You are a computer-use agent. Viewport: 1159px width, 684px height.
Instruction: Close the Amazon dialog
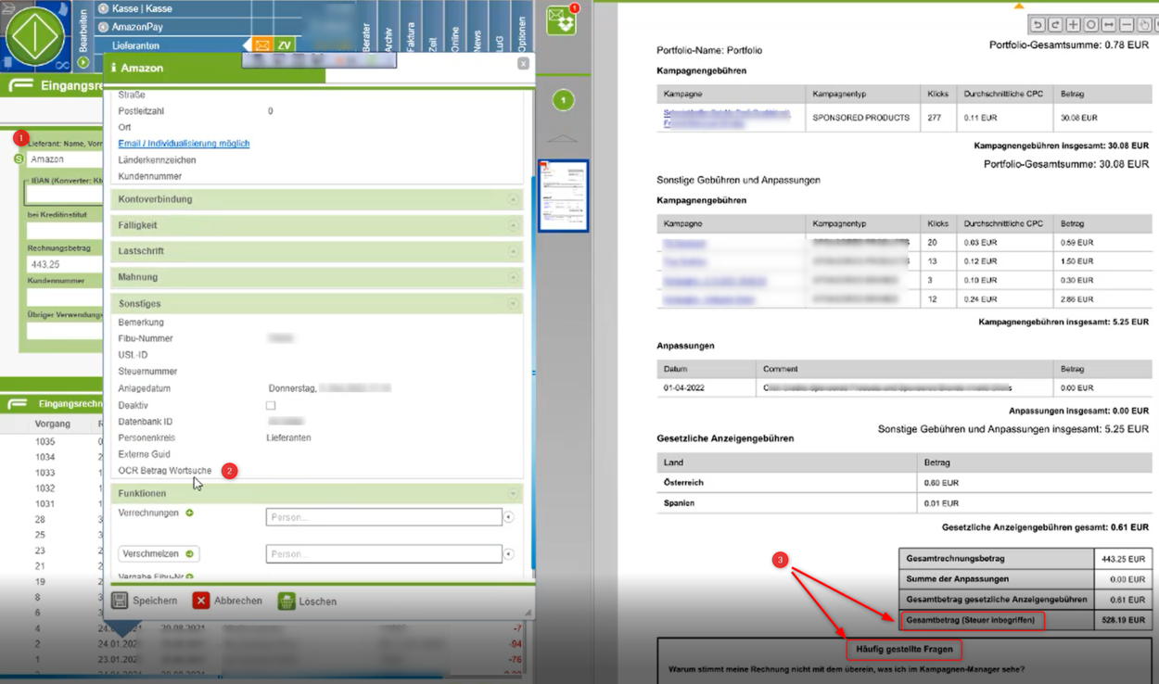[523, 63]
